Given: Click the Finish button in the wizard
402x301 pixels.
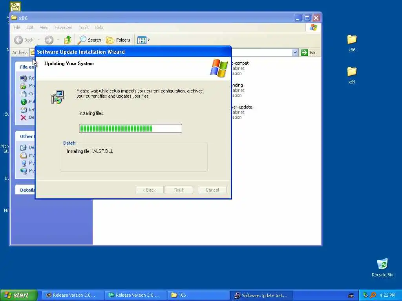Looking at the screenshot, I should (x=179, y=190).
